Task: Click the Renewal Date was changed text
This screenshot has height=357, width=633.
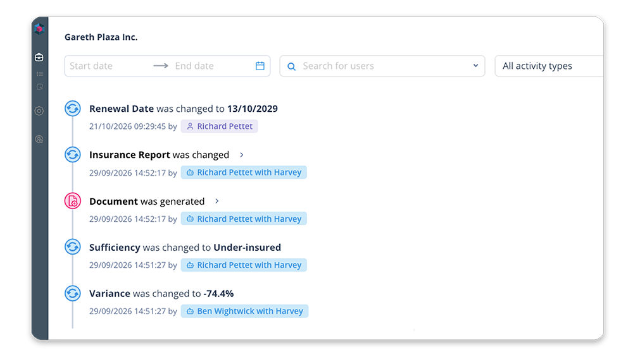Action: [x=184, y=109]
